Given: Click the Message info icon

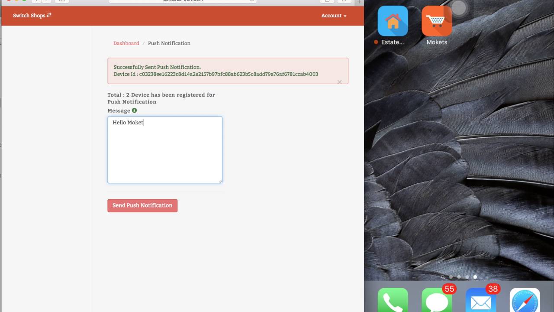Looking at the screenshot, I should [x=134, y=110].
